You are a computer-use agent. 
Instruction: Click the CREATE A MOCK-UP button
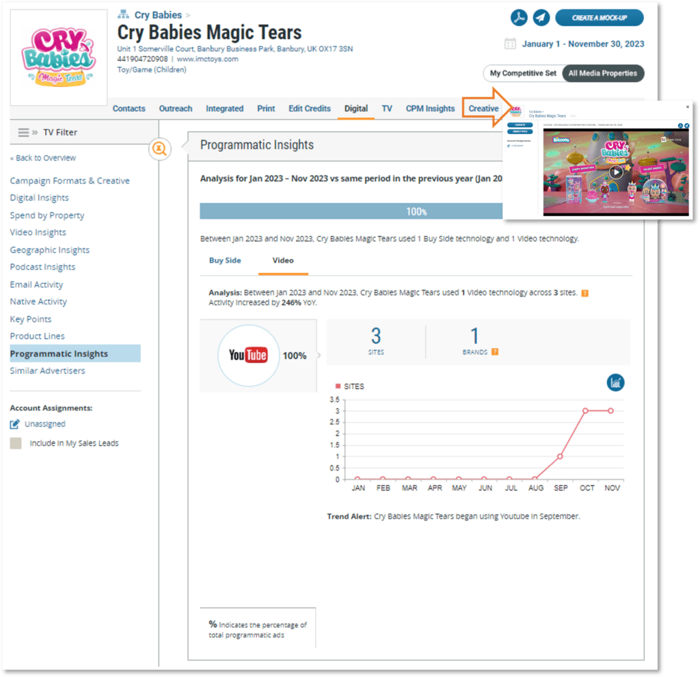pyautogui.click(x=599, y=18)
